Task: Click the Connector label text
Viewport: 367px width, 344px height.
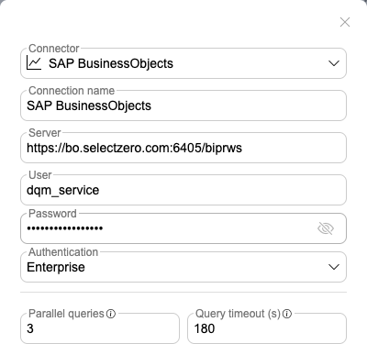Action: (54, 49)
